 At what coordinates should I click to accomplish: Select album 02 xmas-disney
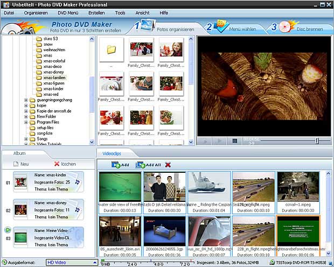[48, 209]
